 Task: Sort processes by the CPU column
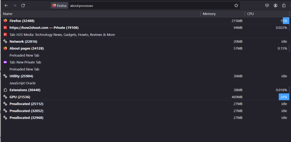point(250,14)
